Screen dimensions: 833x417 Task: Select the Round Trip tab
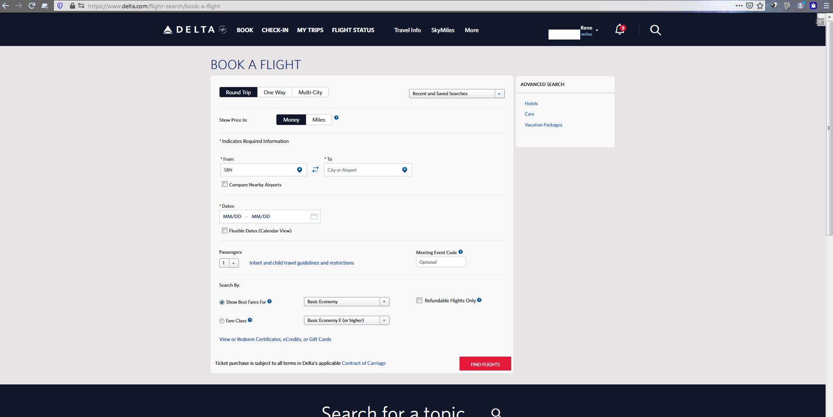(238, 92)
